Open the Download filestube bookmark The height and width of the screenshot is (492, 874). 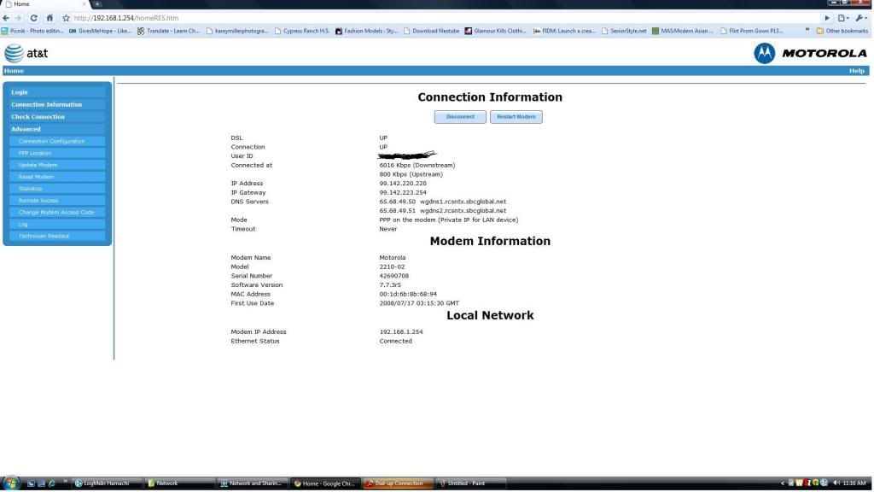pyautogui.click(x=431, y=32)
